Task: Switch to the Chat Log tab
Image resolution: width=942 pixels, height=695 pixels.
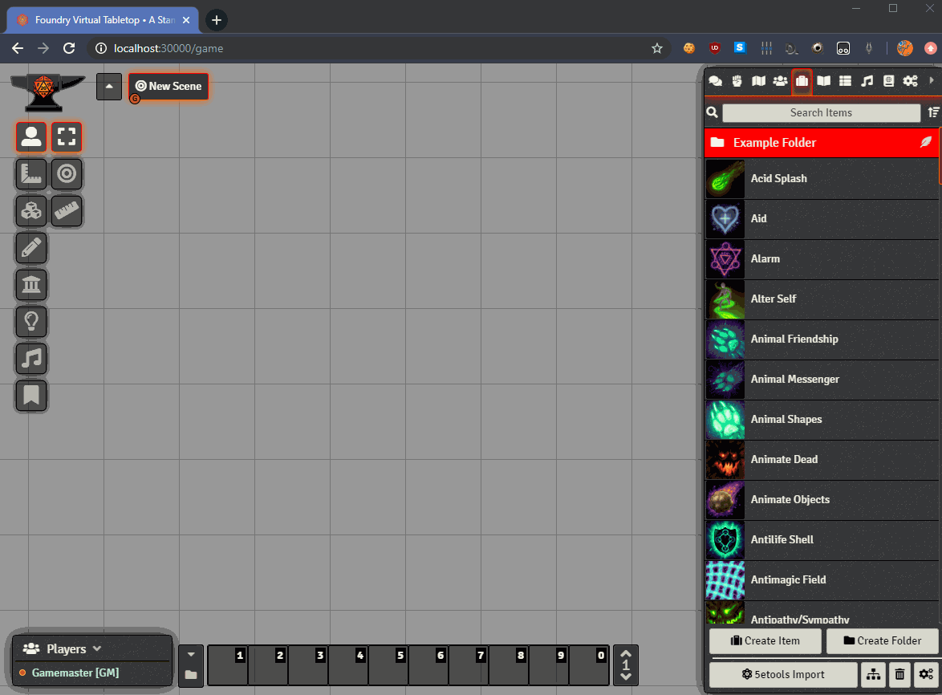Action: (715, 81)
